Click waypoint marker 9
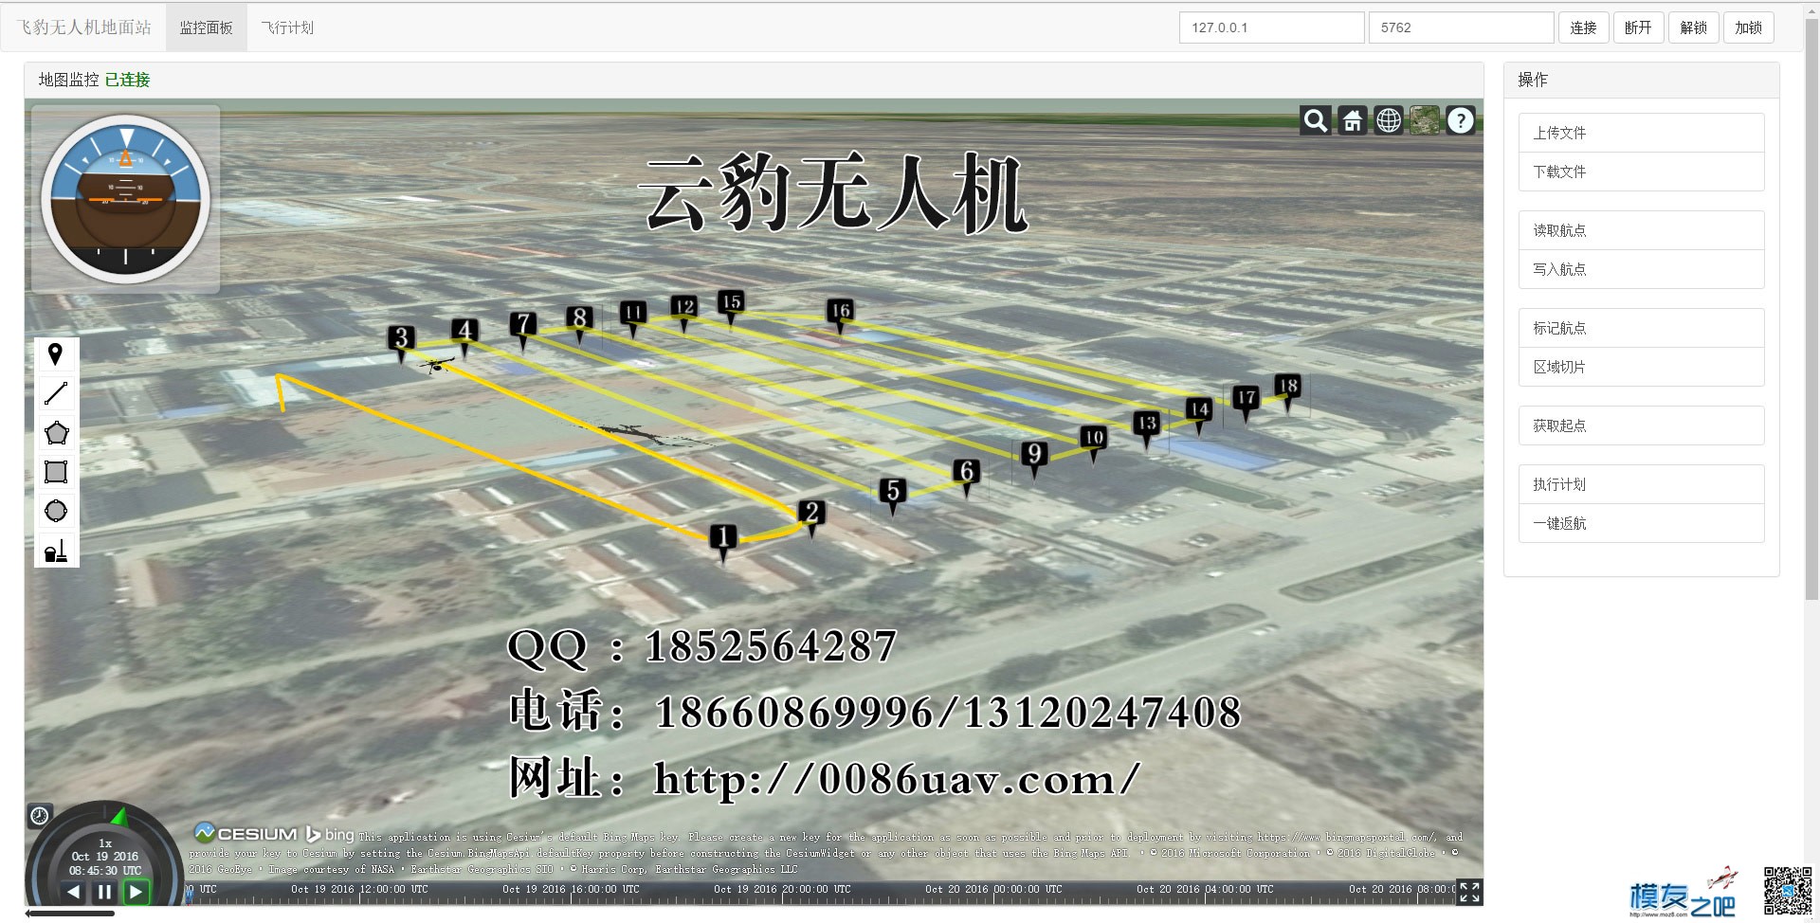The image size is (1820, 923). 1034,456
